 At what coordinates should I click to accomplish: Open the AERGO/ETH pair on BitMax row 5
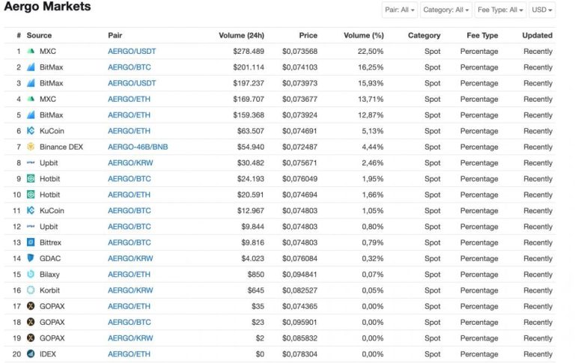click(129, 115)
